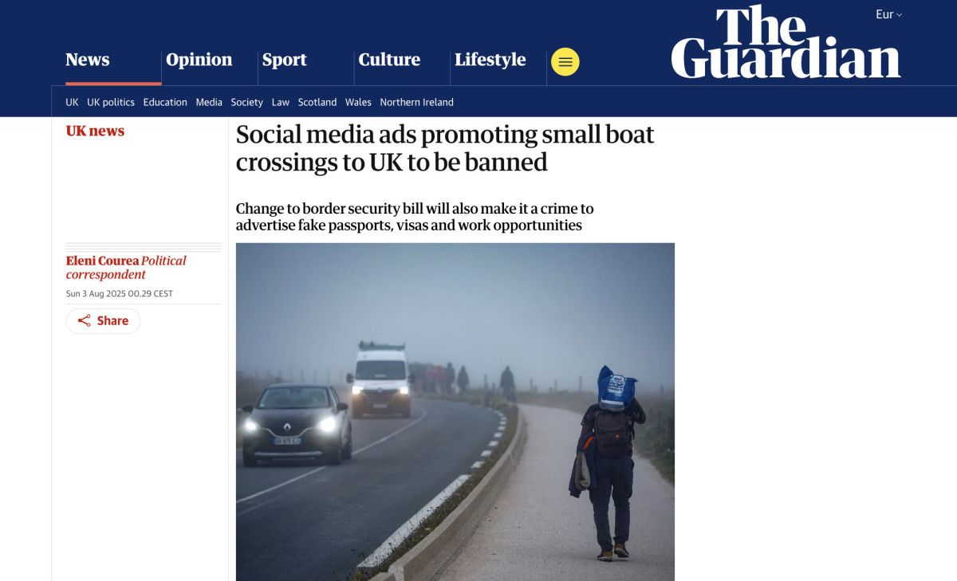Open author Eleni Courea's profile link

point(102,261)
